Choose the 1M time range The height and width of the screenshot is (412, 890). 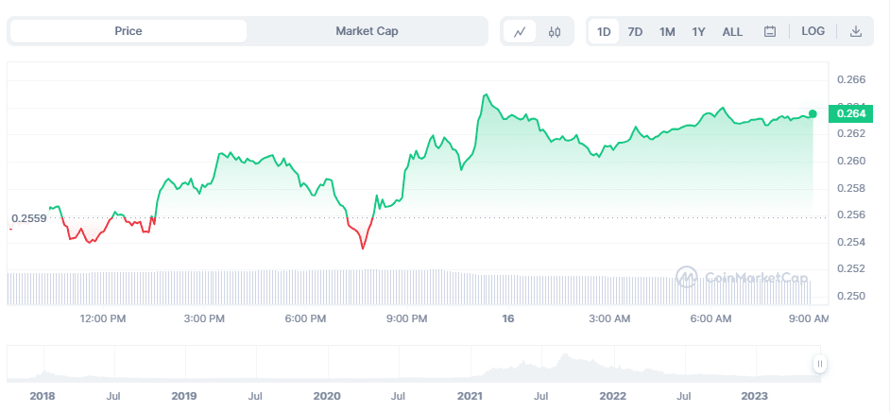point(667,31)
